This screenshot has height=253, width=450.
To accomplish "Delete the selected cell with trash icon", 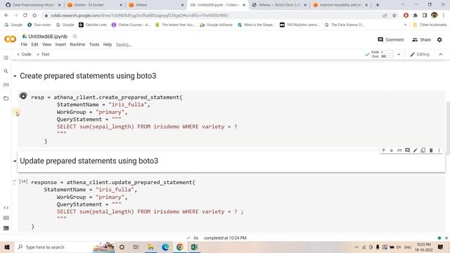I will coord(431,150).
